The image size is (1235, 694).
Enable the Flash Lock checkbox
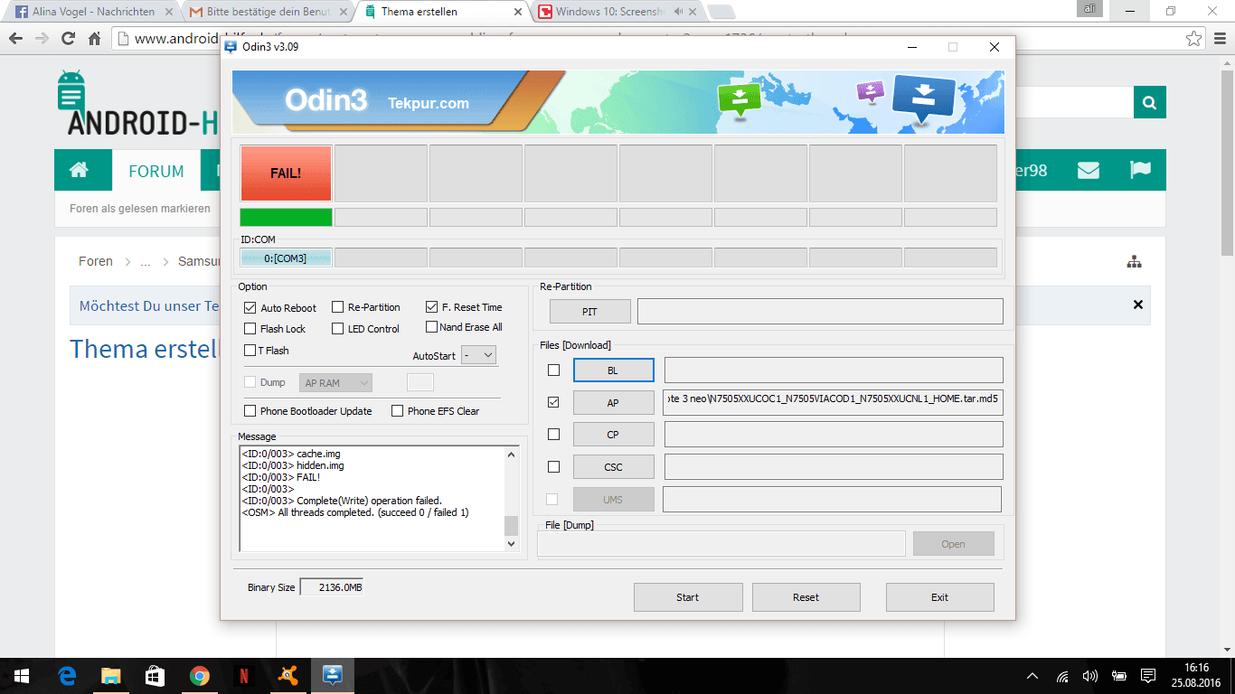pos(250,329)
